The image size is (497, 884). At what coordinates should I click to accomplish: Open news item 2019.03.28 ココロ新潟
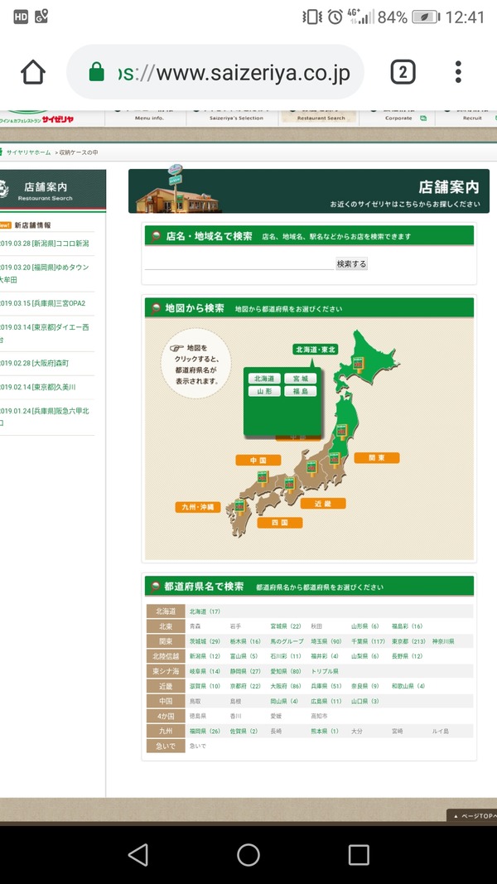[x=45, y=244]
